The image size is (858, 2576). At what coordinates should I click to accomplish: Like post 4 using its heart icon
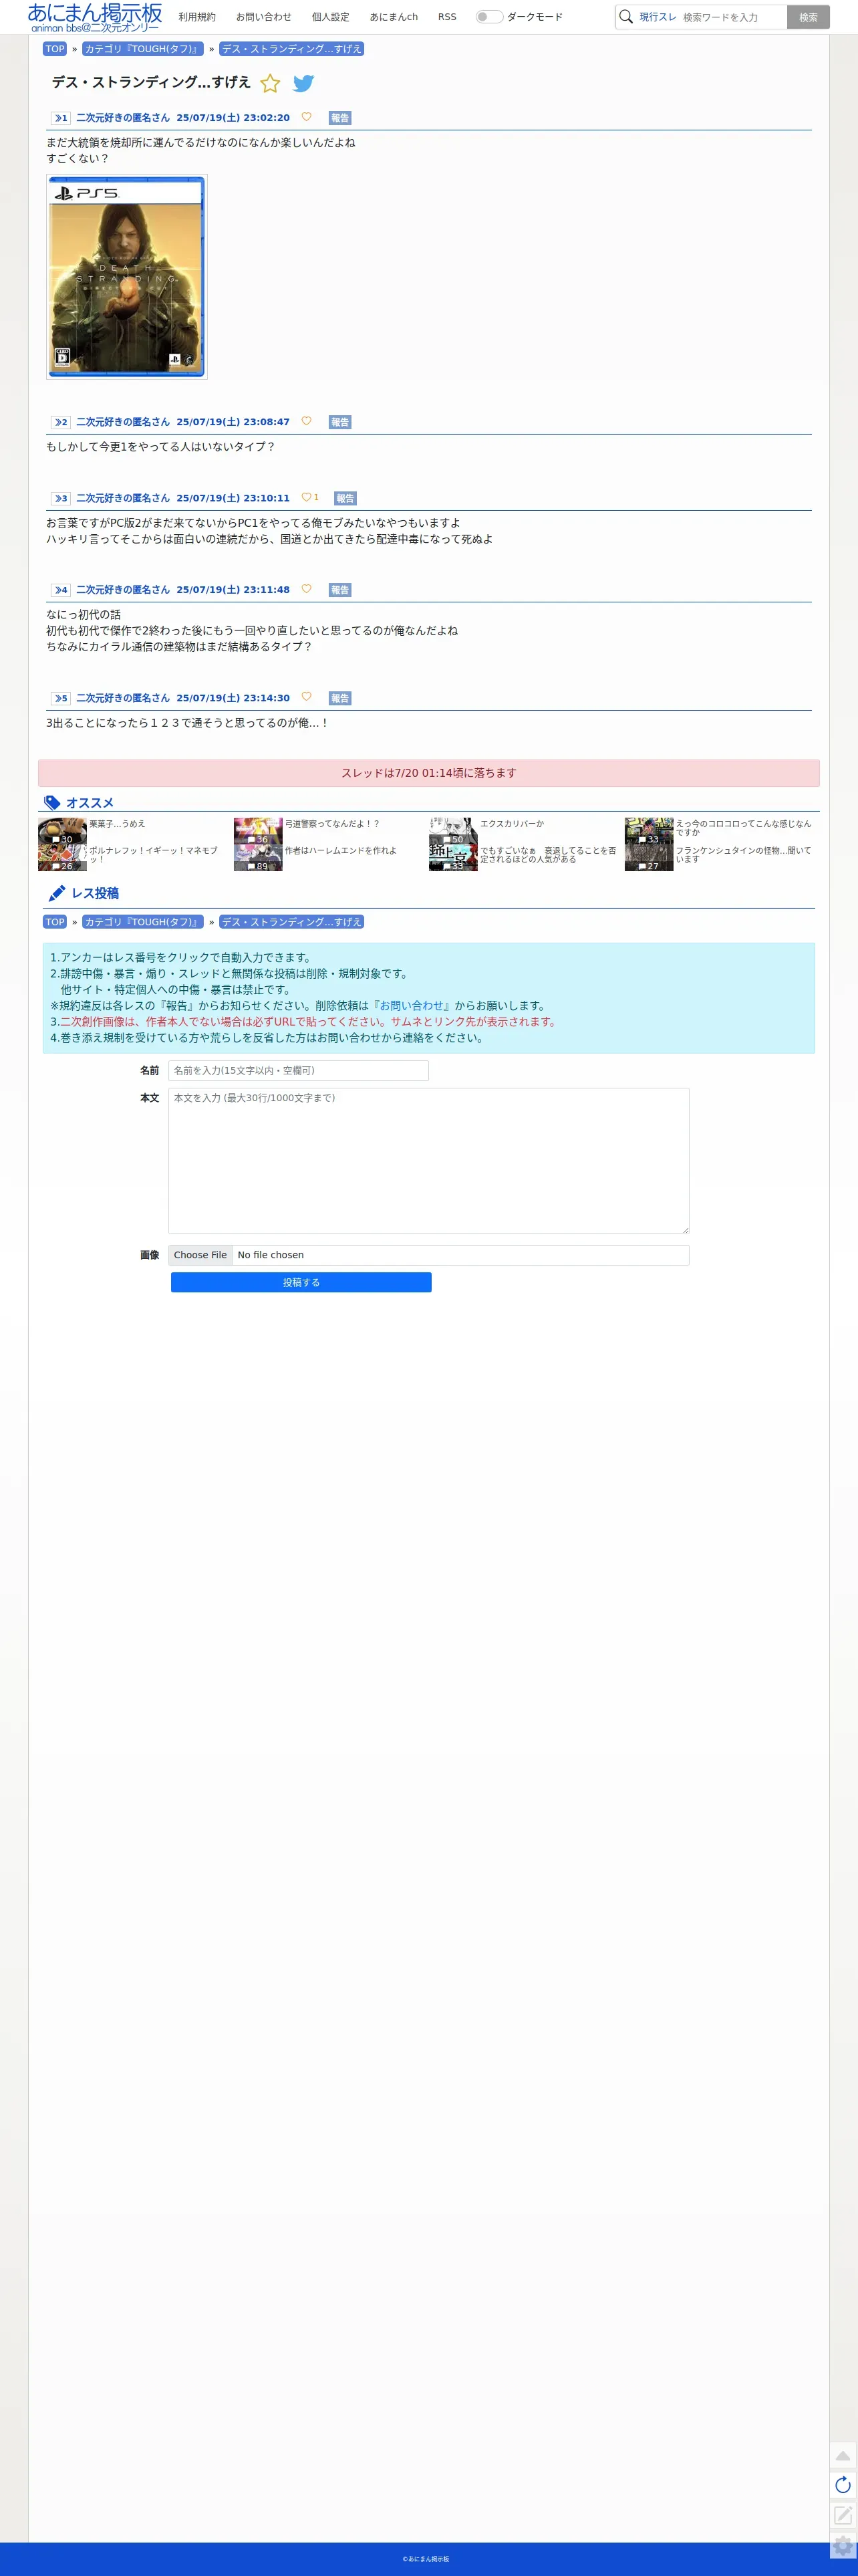point(306,589)
